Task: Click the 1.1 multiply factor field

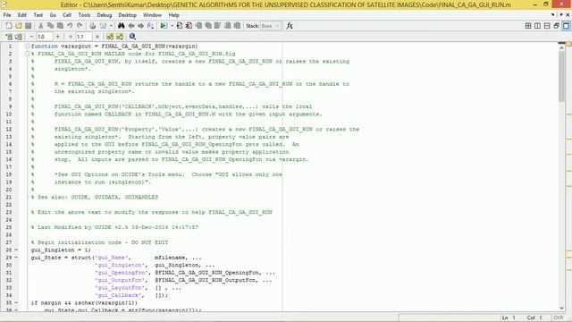Action: pos(83,37)
